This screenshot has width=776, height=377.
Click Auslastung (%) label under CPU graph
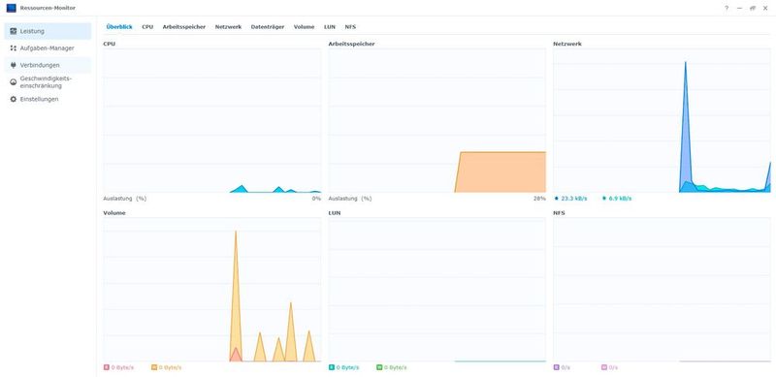125,199
